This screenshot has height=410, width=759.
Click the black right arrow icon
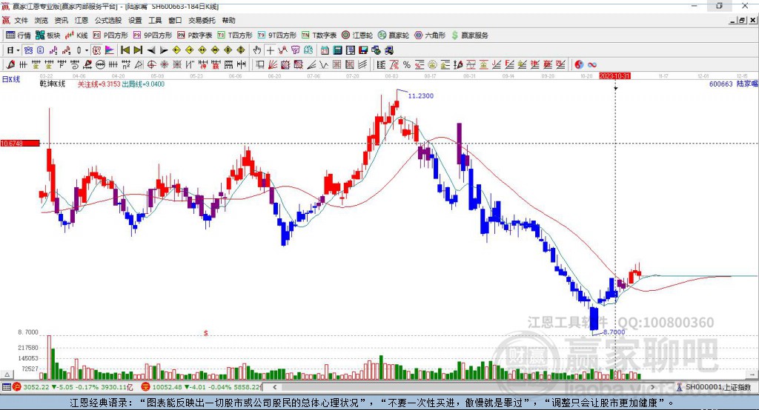164,50
